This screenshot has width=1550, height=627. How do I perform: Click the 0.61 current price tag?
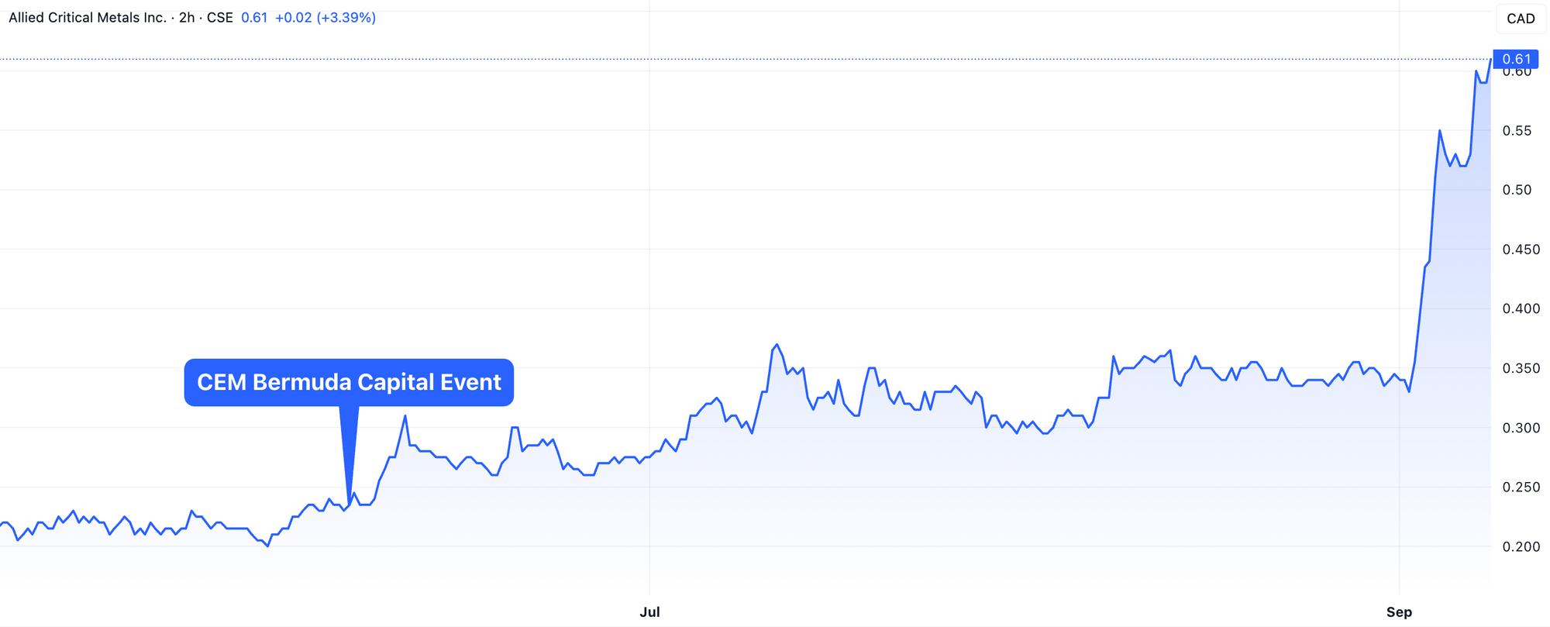1515,59
